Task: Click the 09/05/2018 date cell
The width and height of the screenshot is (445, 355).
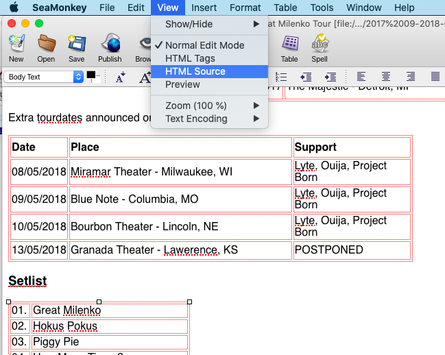Action: [x=39, y=199]
